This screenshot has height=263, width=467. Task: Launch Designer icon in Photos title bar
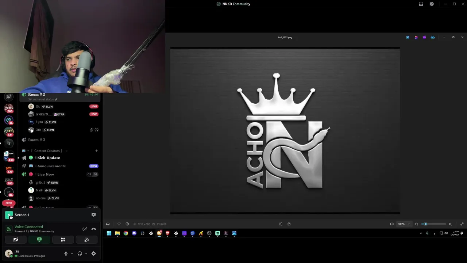pyautogui.click(x=416, y=37)
